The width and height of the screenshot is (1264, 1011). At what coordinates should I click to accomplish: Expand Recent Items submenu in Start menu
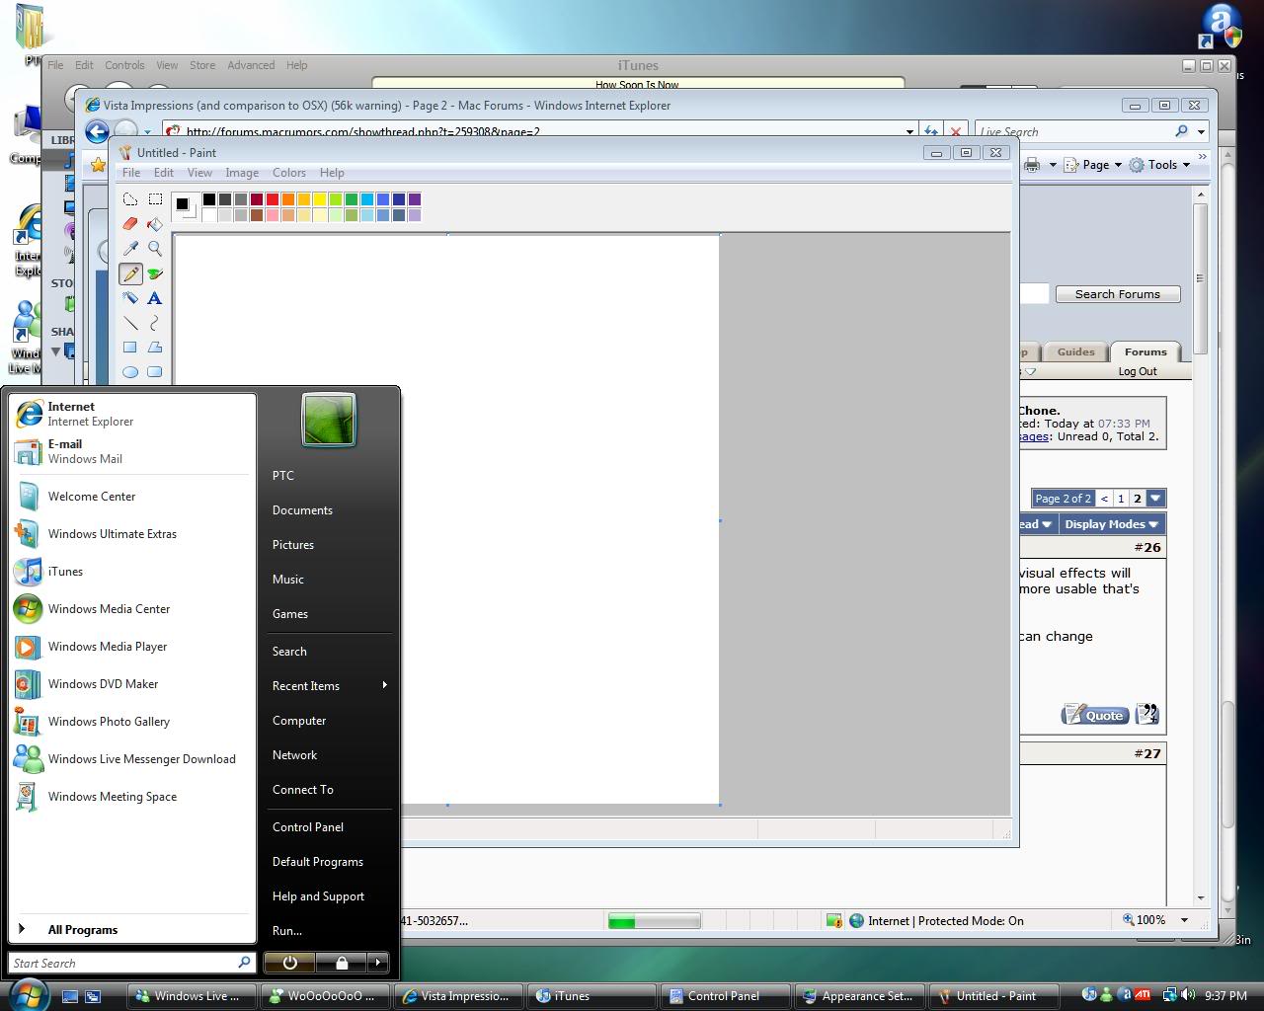[x=330, y=685]
